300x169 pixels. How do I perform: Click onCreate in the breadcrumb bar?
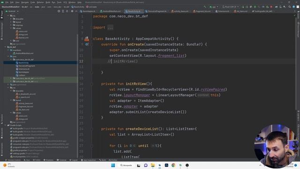pos(91,7)
